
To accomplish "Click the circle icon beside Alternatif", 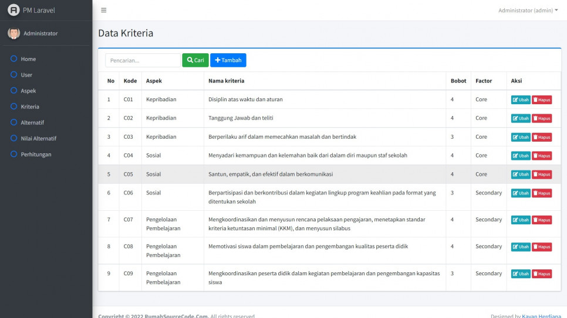I will click(14, 122).
